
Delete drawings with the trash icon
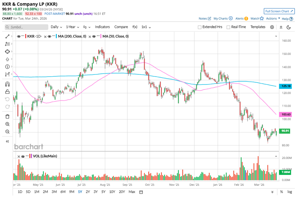tap(7, 117)
